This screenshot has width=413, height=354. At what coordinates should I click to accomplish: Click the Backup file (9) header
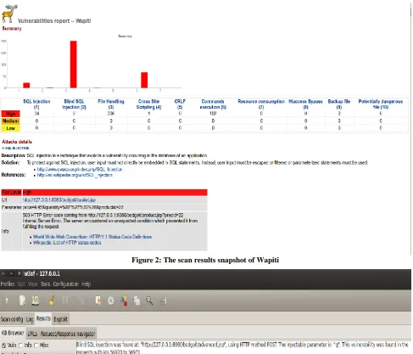pos(339,104)
